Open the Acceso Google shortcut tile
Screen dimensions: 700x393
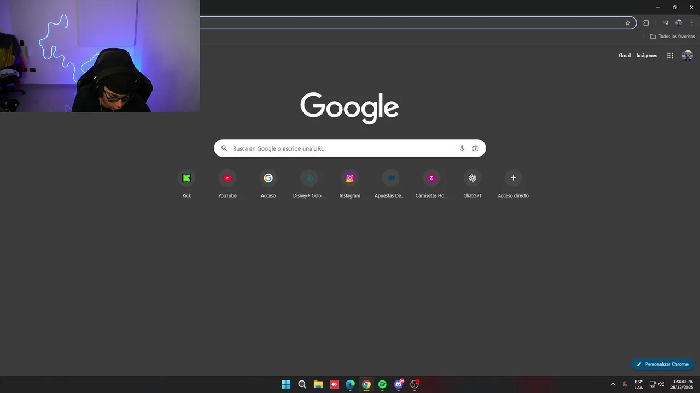(268, 184)
